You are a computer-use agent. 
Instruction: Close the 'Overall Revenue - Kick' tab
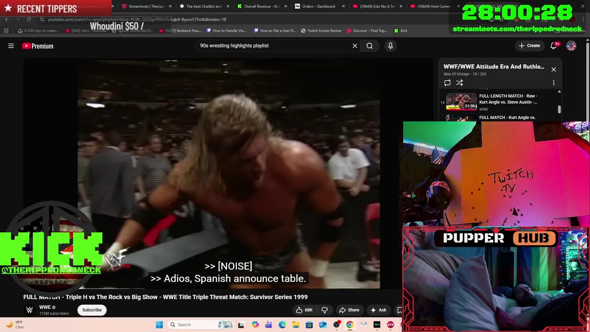(285, 6)
